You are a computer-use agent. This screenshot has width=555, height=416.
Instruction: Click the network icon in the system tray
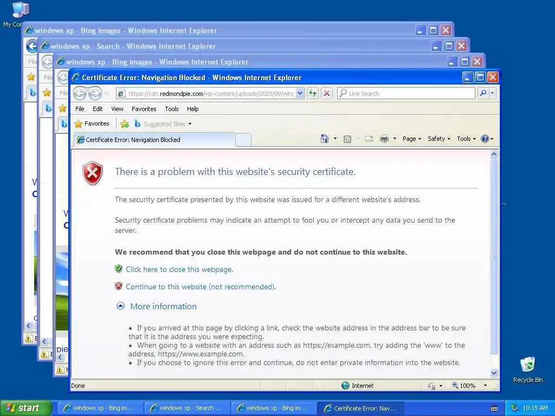coord(514,408)
